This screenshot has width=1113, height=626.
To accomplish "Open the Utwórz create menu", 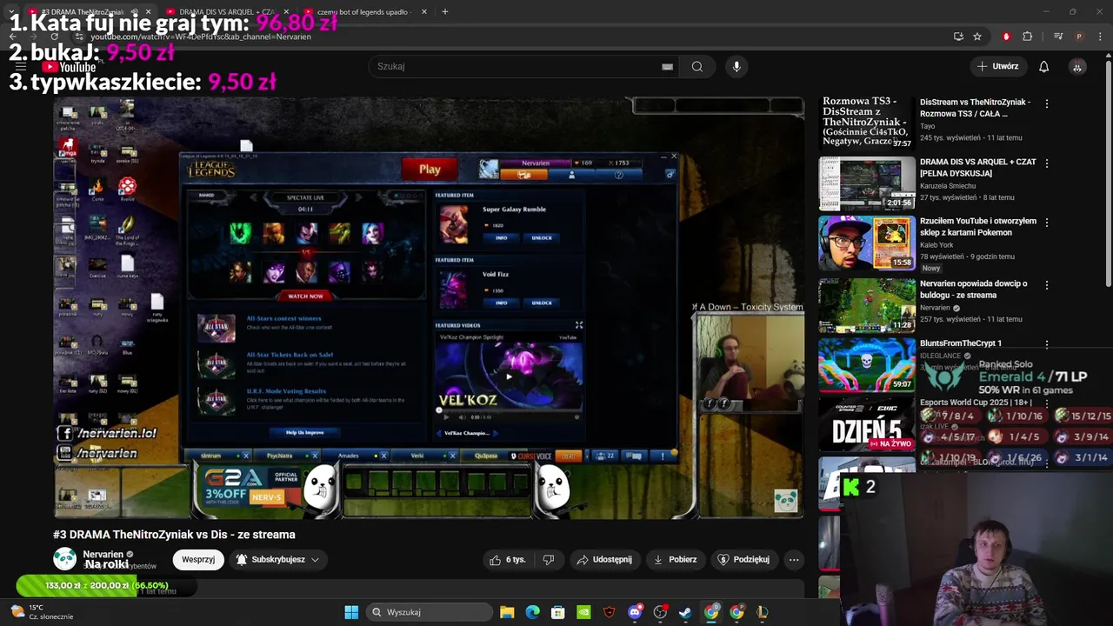I will tap(997, 66).
